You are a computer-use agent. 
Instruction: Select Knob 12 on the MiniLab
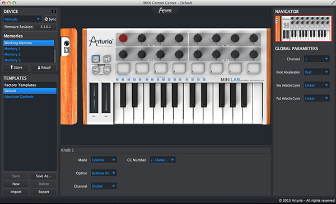tap(179, 54)
